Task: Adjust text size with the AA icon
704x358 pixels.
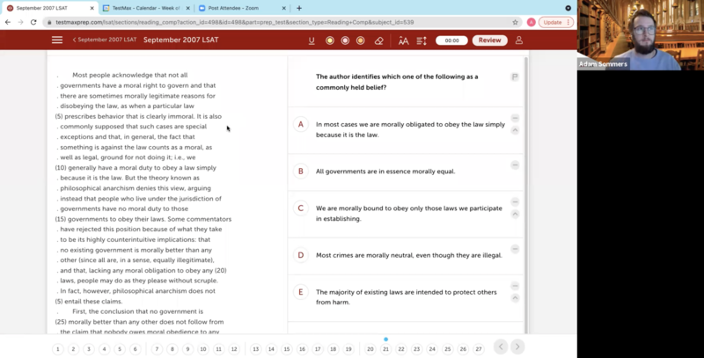Action: click(403, 40)
